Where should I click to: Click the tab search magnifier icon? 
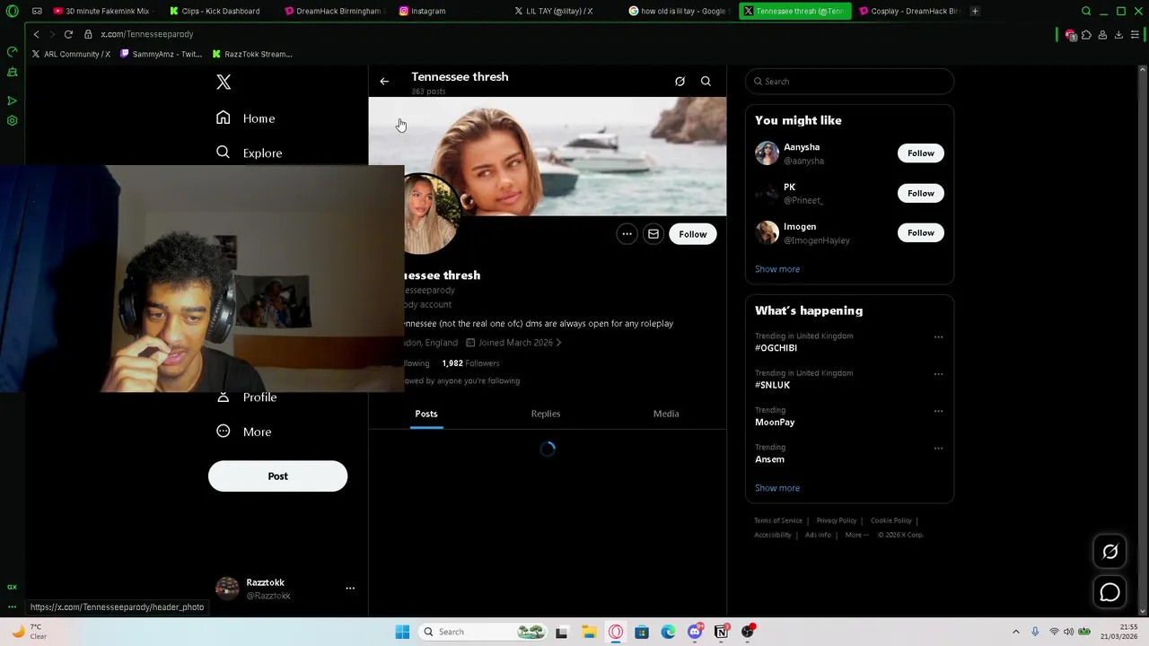1086,11
